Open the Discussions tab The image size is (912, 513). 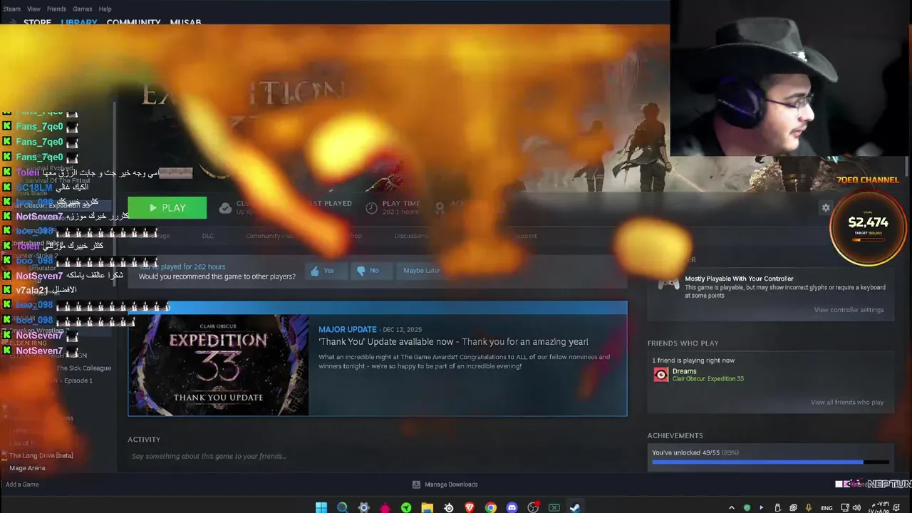[411, 236]
